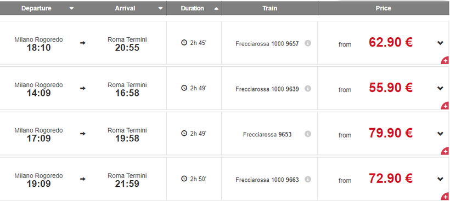The width and height of the screenshot is (450, 201).
Task: Sort results by Arrival column arrow
Action: (161, 9)
